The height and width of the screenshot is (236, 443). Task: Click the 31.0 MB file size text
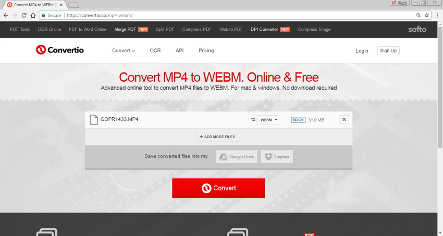[x=316, y=120]
